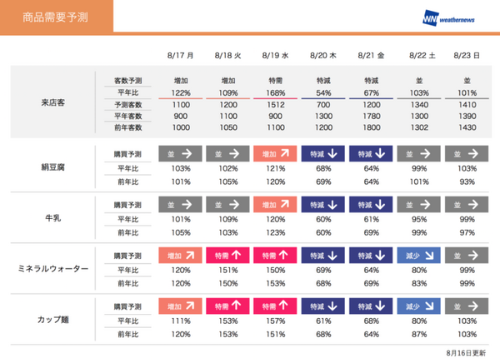Click ミネラルウォーター 増加 arrow badge for 8/17
The height and width of the screenshot is (363, 500).
(179, 256)
